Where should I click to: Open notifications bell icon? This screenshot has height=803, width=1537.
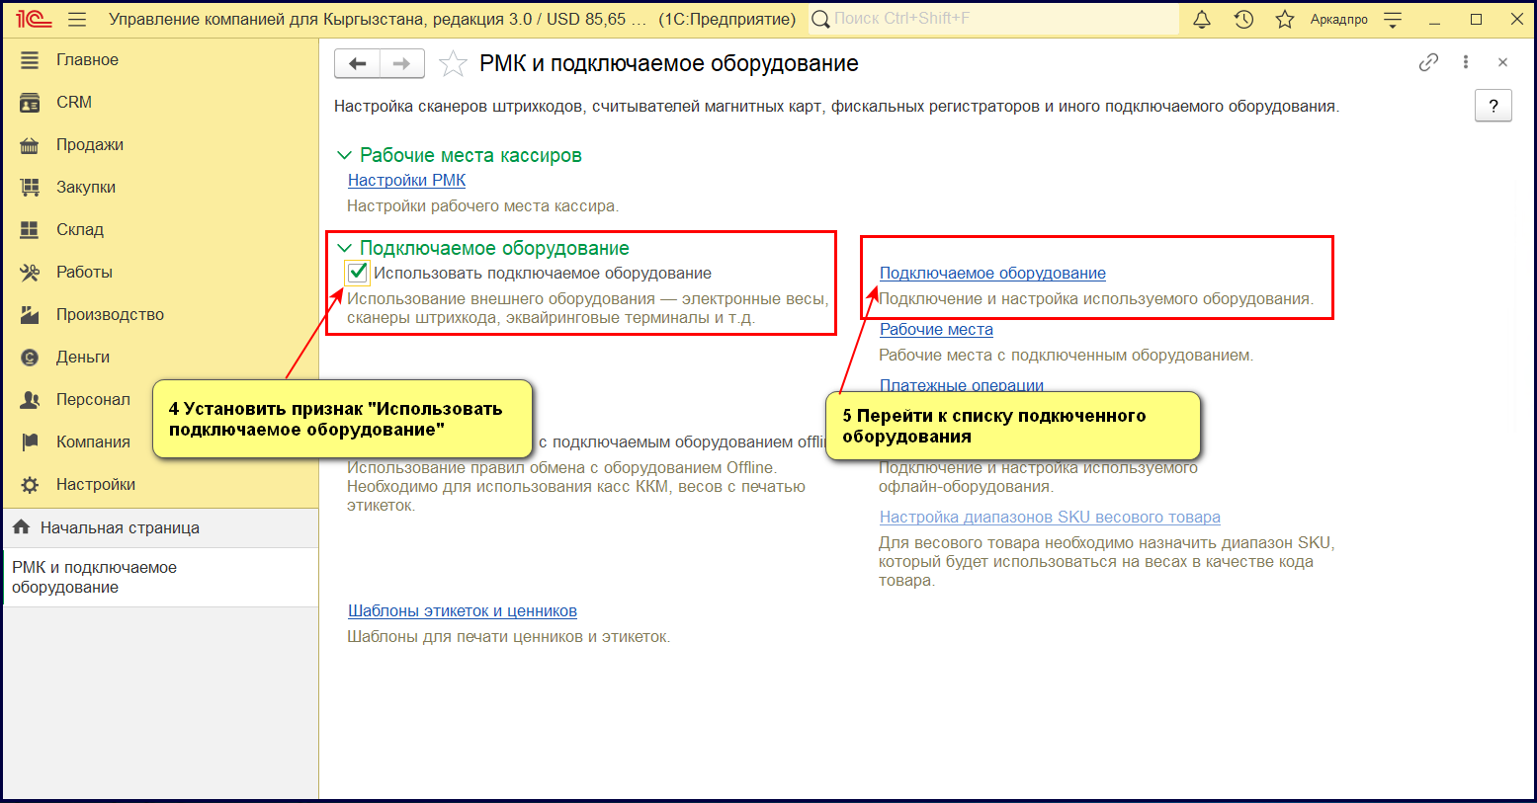(1202, 20)
